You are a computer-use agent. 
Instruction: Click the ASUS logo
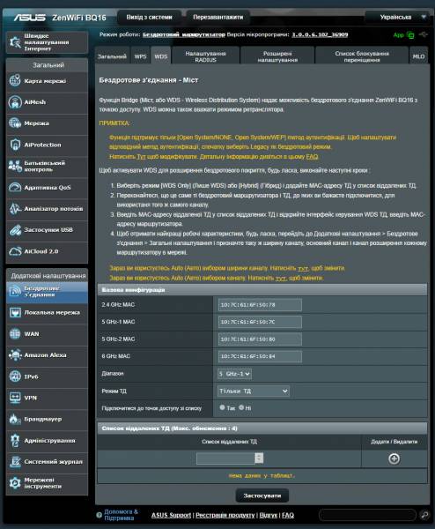click(30, 18)
